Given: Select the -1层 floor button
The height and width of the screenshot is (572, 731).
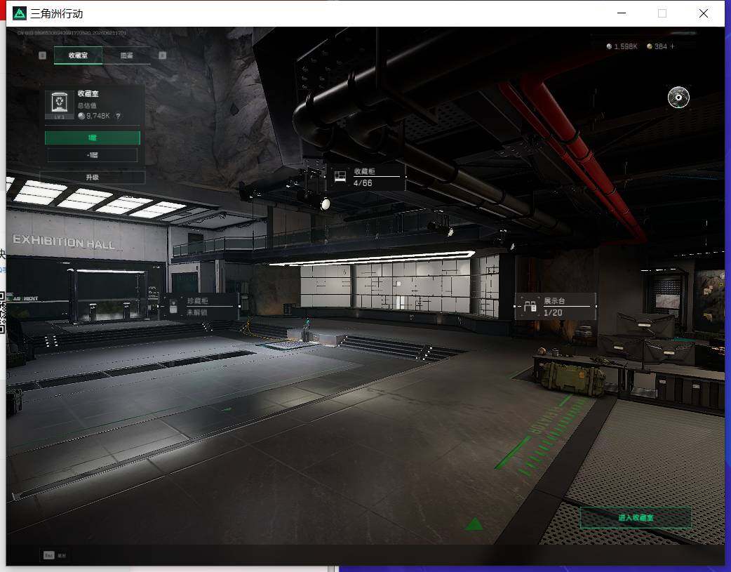Looking at the screenshot, I should 93,155.
